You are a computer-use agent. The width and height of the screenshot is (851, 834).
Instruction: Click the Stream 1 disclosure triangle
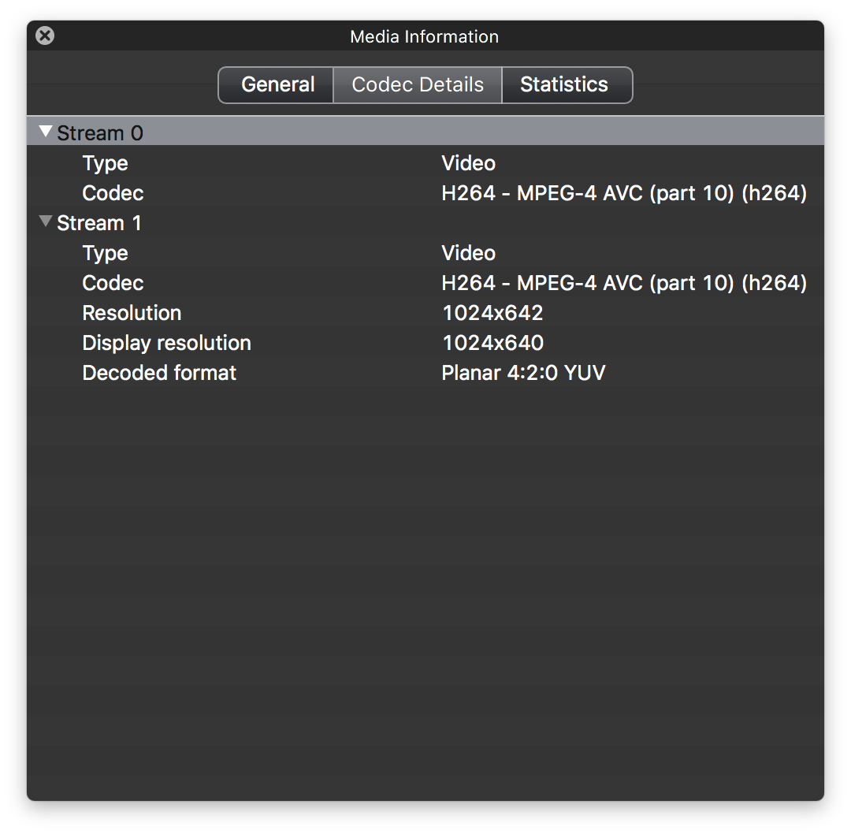click(45, 222)
